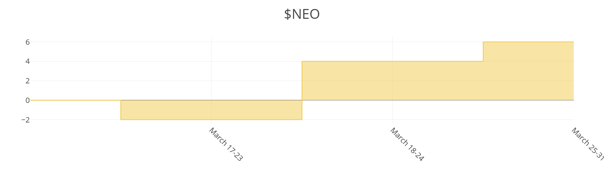This screenshot has height=169, width=604.
Task: Select the y-axis tick label −2
Action: click(26, 120)
